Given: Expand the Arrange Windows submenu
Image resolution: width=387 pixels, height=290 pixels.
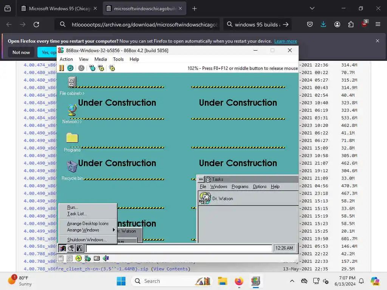Looking at the screenshot, I should click(x=88, y=230).
